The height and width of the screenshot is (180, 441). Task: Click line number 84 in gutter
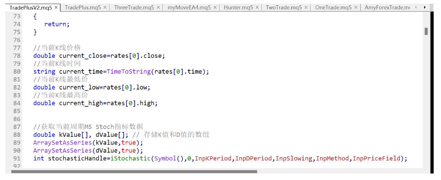(x=17, y=103)
